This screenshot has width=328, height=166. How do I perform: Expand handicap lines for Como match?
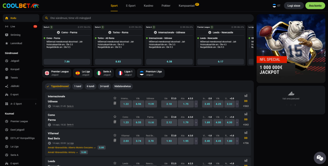[237, 123]
